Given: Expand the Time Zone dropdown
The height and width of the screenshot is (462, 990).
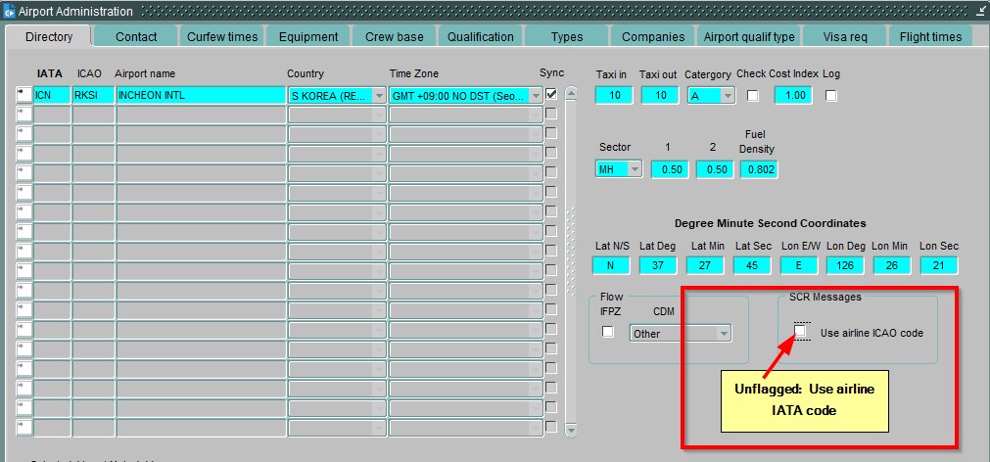Looking at the screenshot, I should [535, 96].
